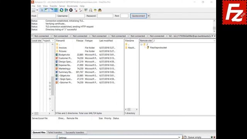The height and width of the screenshot is (139, 247).
Task: Toggle processing of the transfer queue
Action: (x=66, y=10)
